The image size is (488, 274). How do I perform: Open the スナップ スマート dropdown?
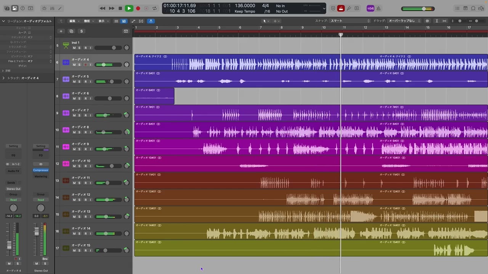tap(350, 21)
